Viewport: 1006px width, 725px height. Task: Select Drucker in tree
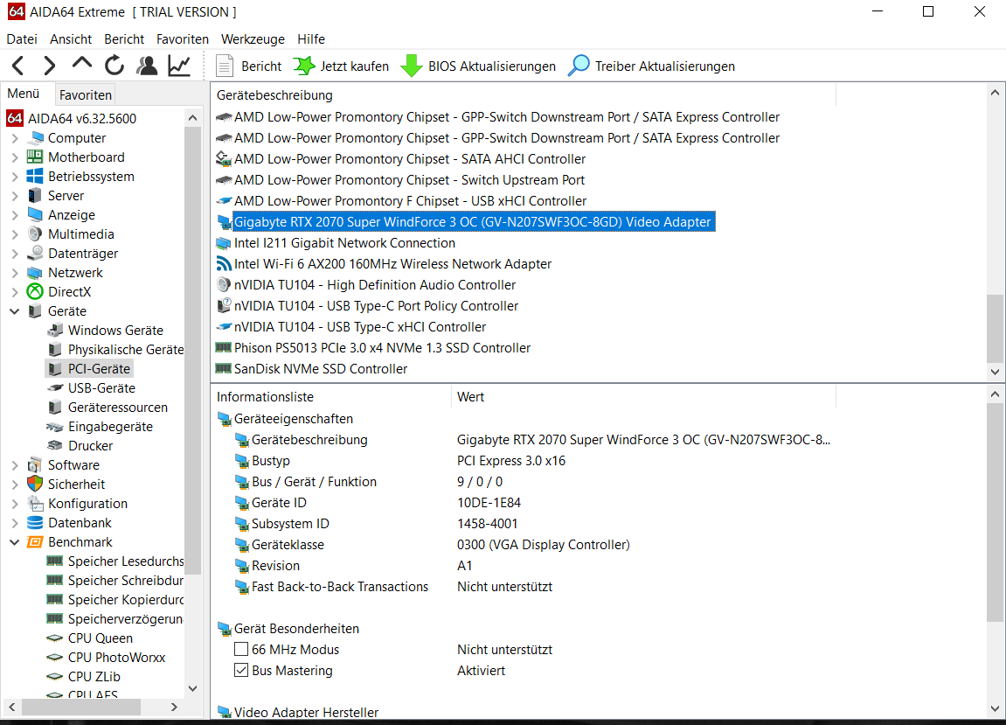point(91,446)
